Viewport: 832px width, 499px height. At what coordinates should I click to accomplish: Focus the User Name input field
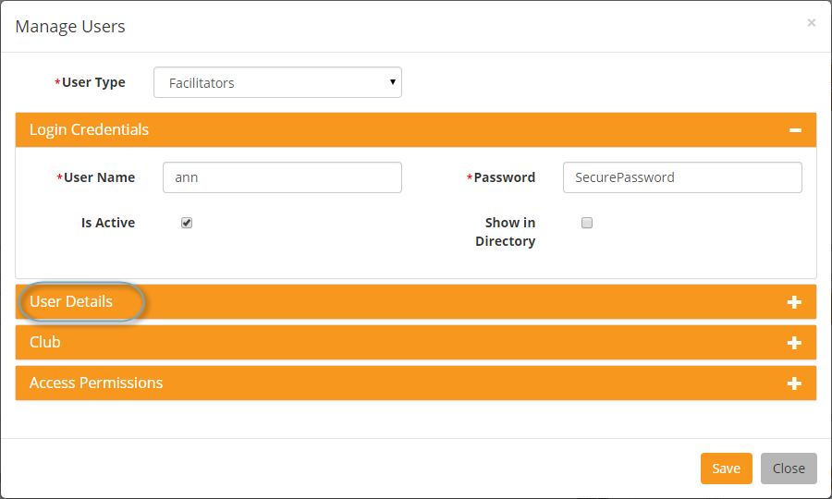pos(282,177)
